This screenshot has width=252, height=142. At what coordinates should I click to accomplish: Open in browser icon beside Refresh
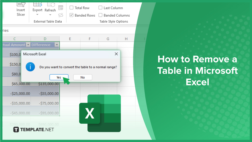point(61,8)
